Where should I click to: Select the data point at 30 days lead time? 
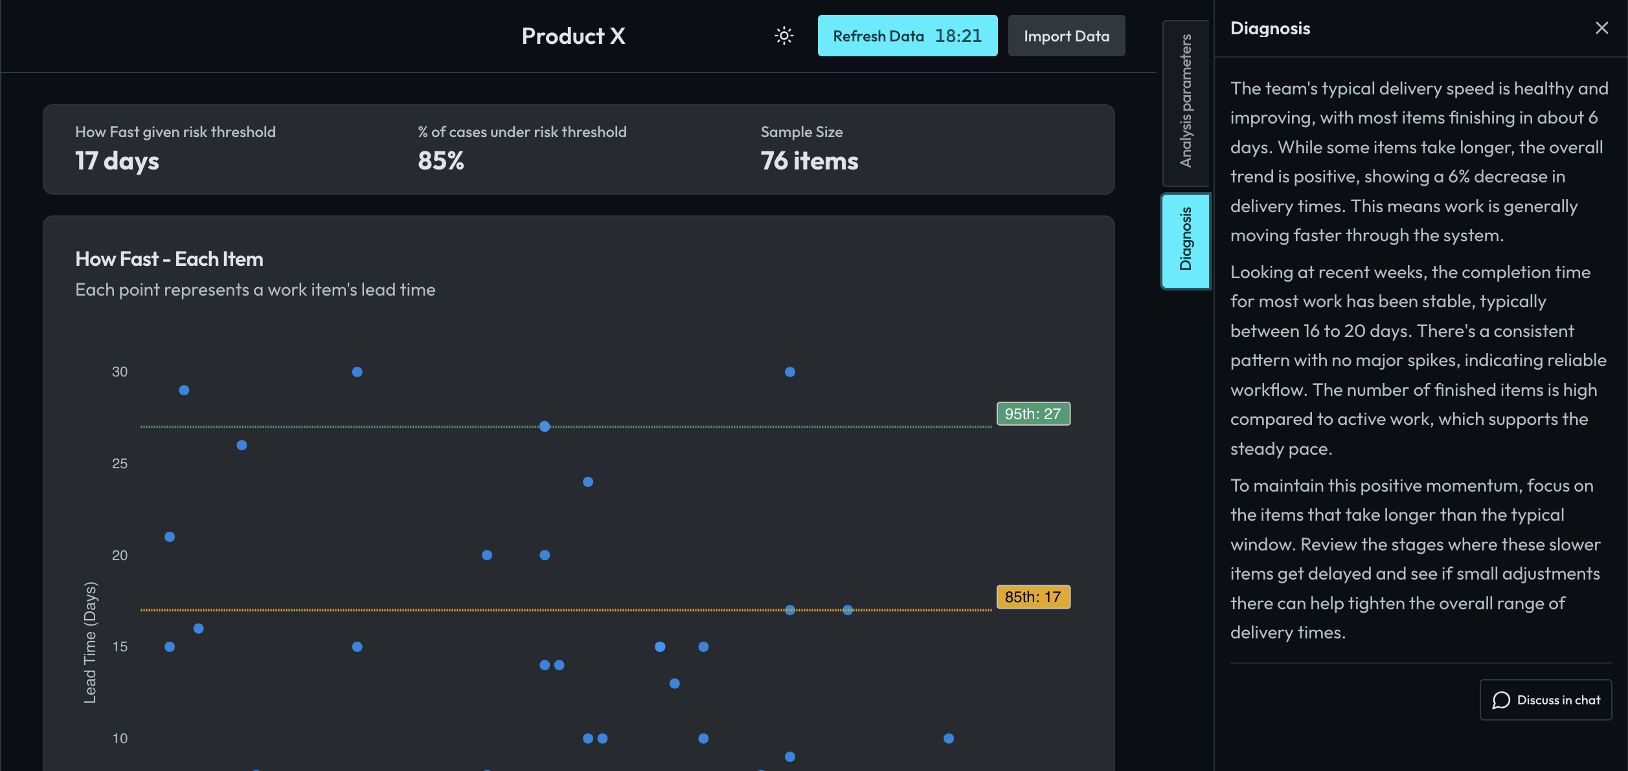pyautogui.click(x=356, y=371)
